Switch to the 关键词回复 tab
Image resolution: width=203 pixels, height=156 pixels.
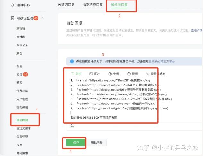66,5
